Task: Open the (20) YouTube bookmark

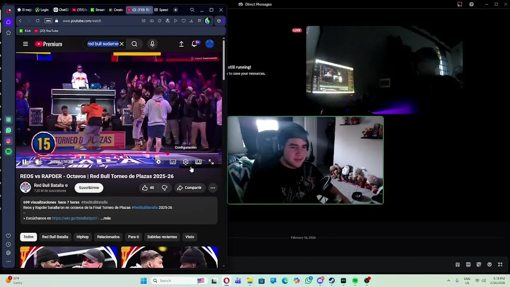Action: coord(46,31)
